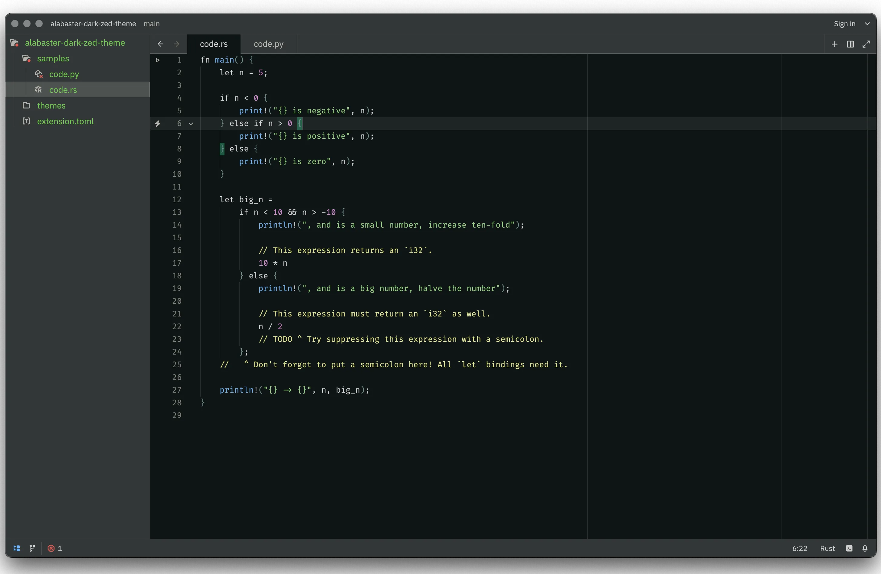Screen dimensions: 881x574
Task: Click the open folder icon beside samples
Action: (26, 58)
